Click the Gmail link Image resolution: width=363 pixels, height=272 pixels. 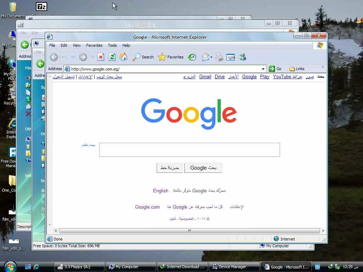point(205,76)
